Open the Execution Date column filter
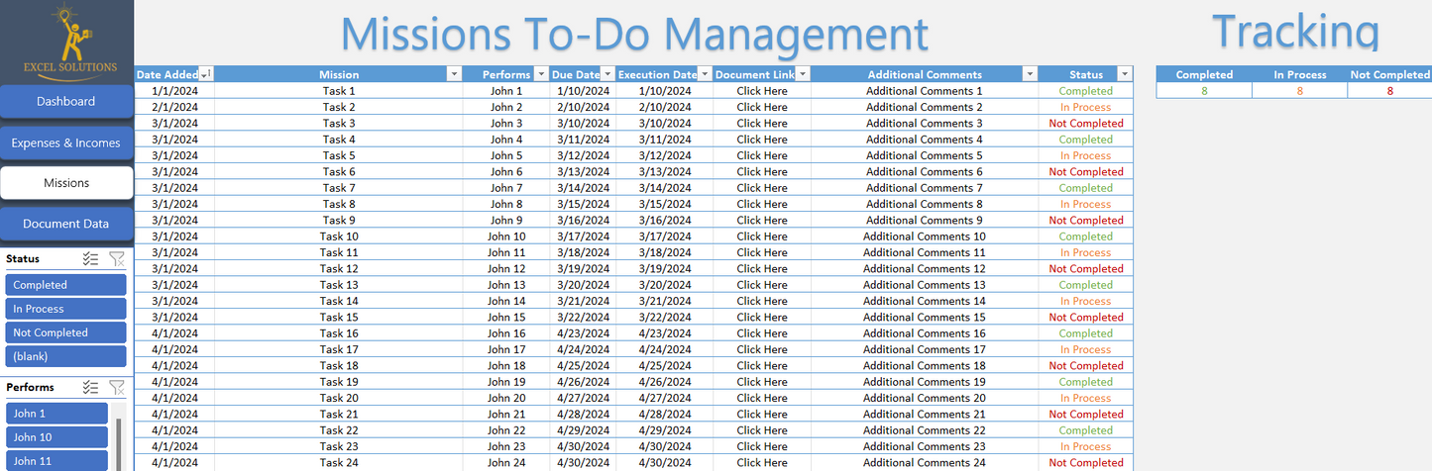This screenshot has height=471, width=1432. (x=705, y=74)
